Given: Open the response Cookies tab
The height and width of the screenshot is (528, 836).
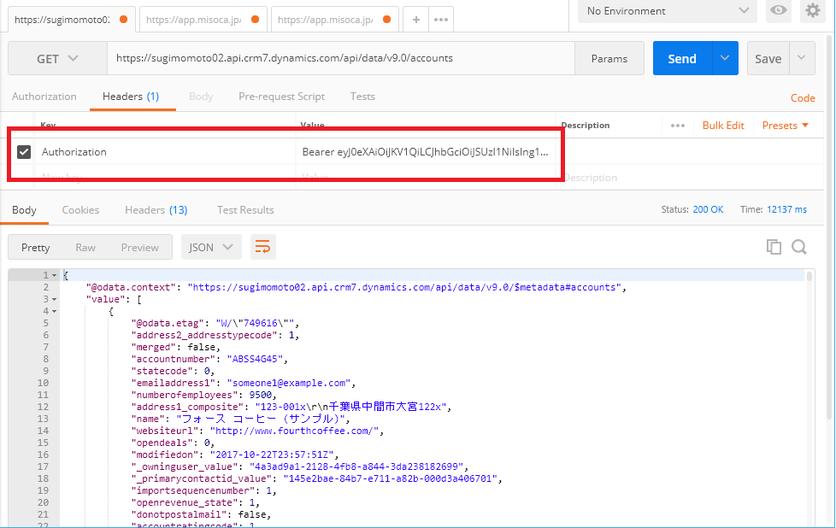Looking at the screenshot, I should click(80, 210).
